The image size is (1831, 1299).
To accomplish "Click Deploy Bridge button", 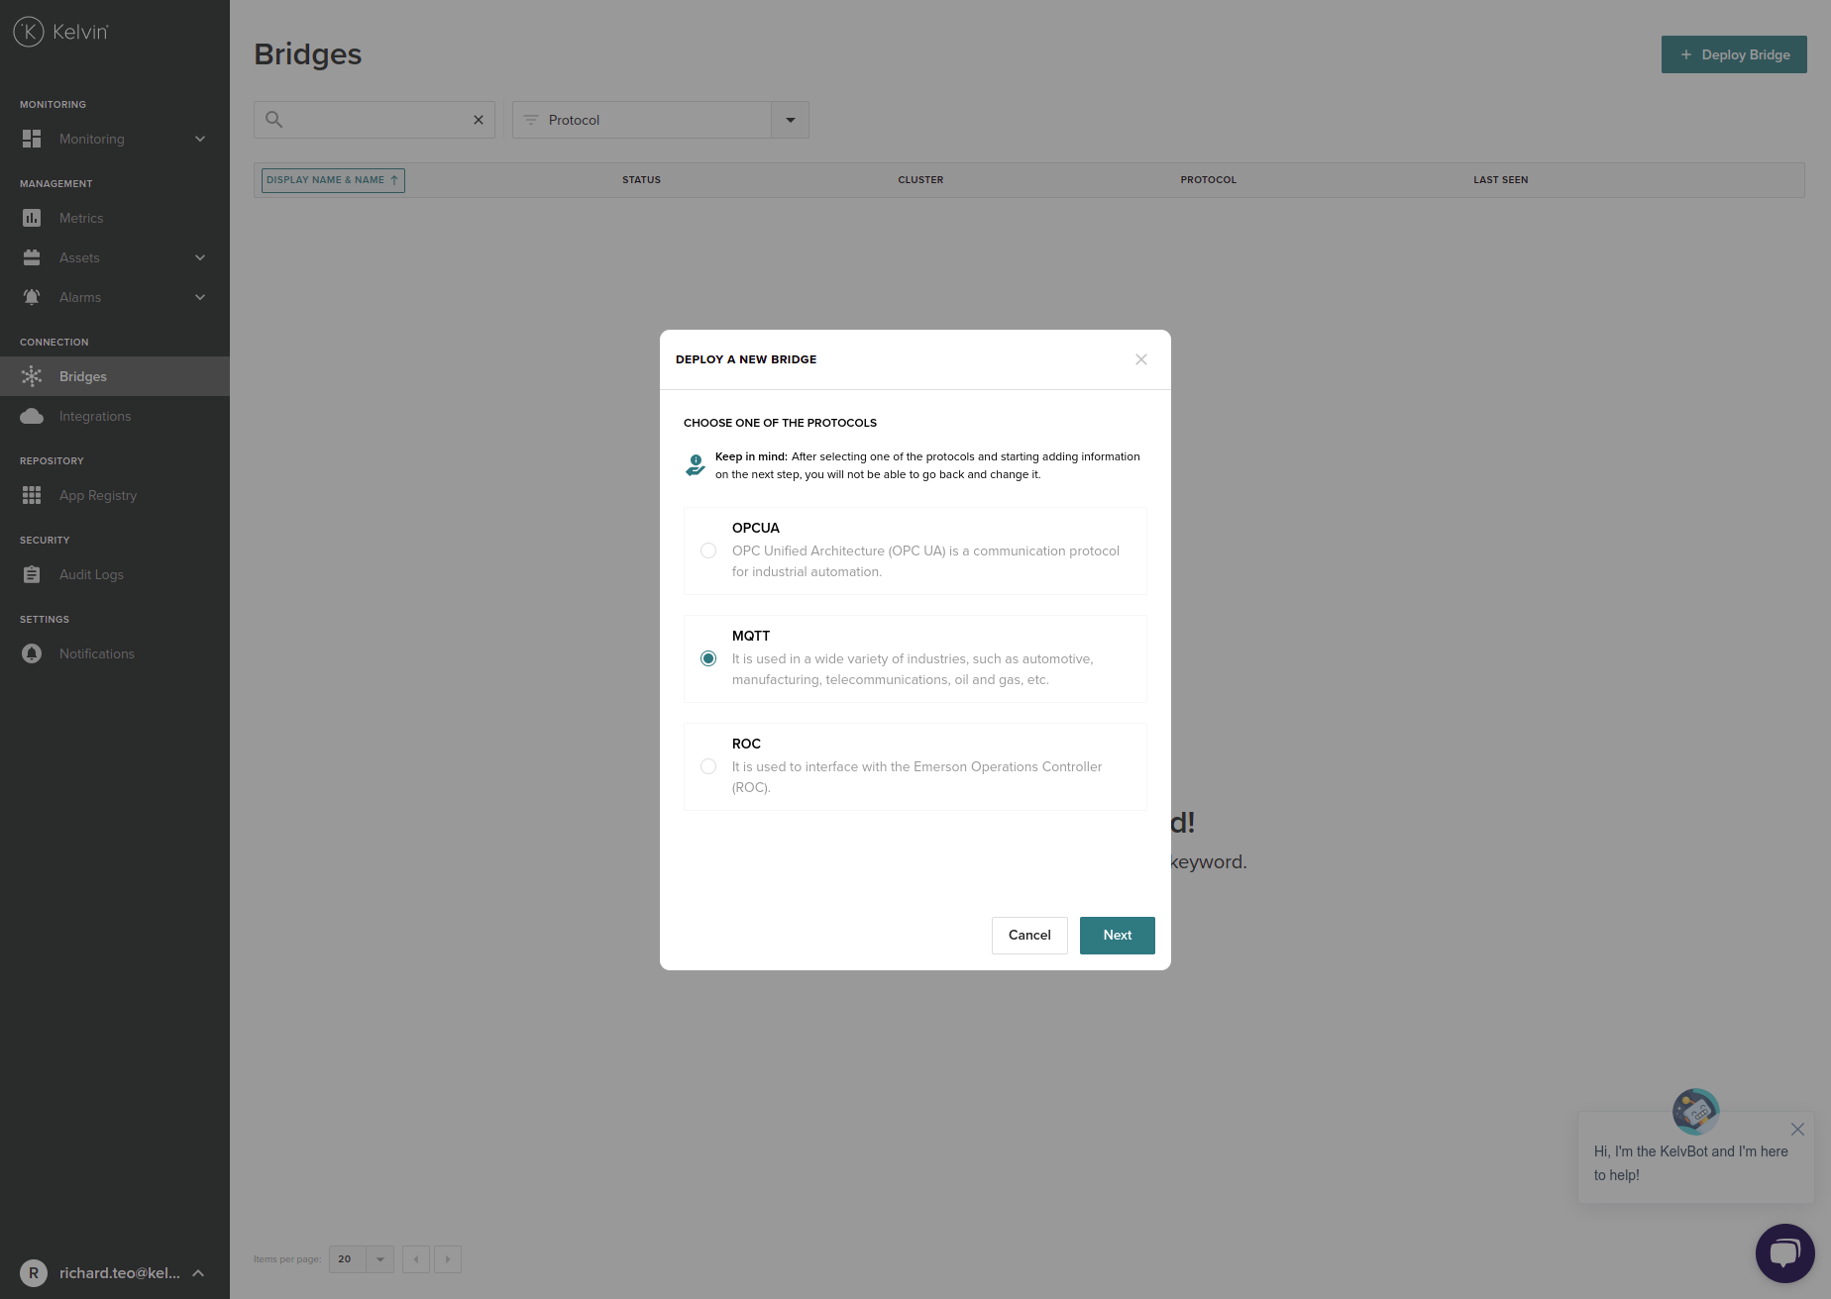I will click(1733, 54).
